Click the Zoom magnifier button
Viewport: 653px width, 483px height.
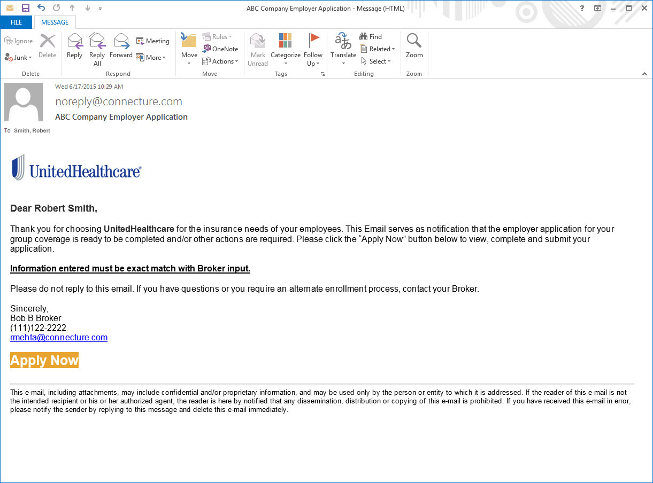tap(414, 46)
